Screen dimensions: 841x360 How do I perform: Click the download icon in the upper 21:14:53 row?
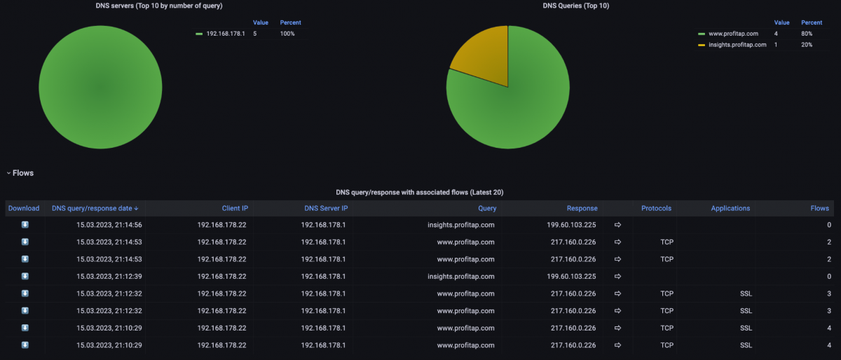(x=25, y=242)
